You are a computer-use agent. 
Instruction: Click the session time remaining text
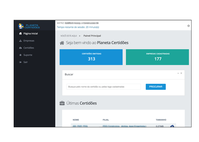pyautogui.click(x=78, y=27)
